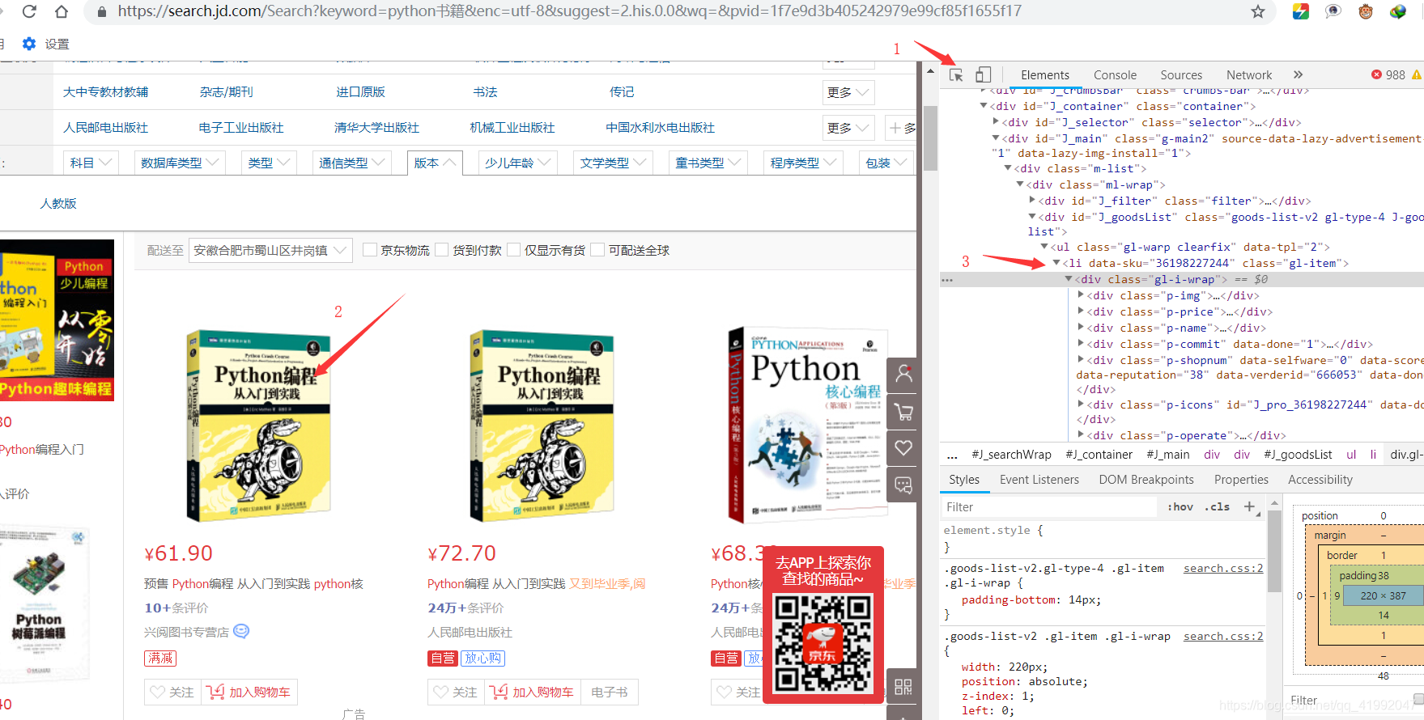Click 关注 for the ¥72.70 book
This screenshot has height=720, width=1424.
pos(456,692)
